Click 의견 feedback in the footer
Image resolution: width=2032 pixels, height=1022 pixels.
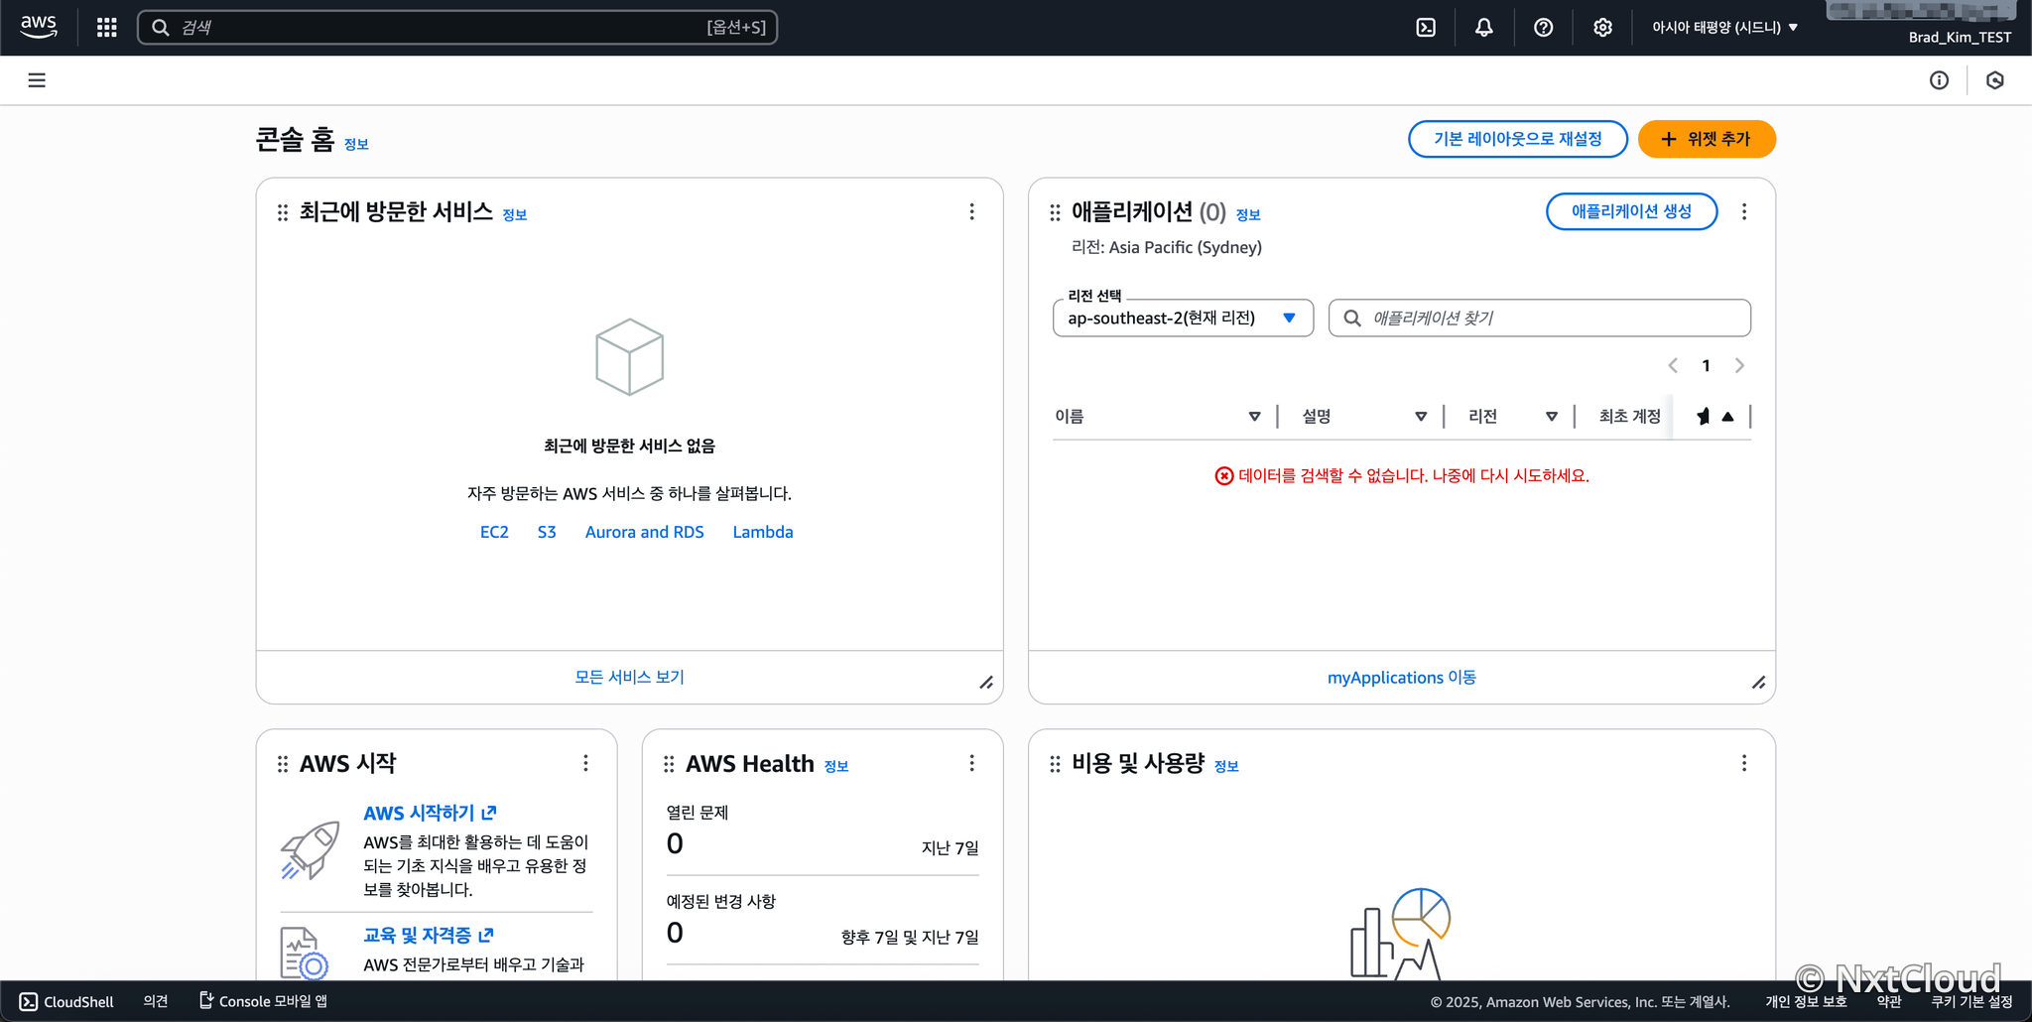(155, 1002)
